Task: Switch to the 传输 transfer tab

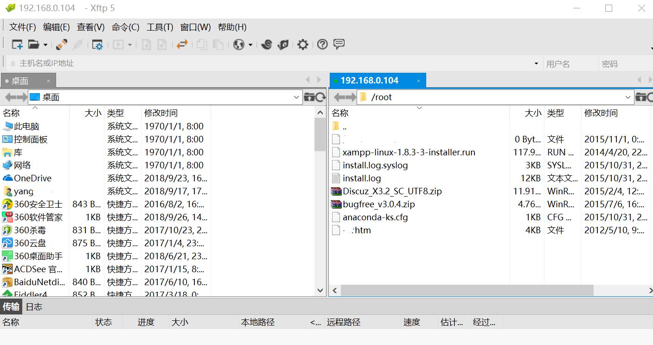Action: (x=11, y=307)
